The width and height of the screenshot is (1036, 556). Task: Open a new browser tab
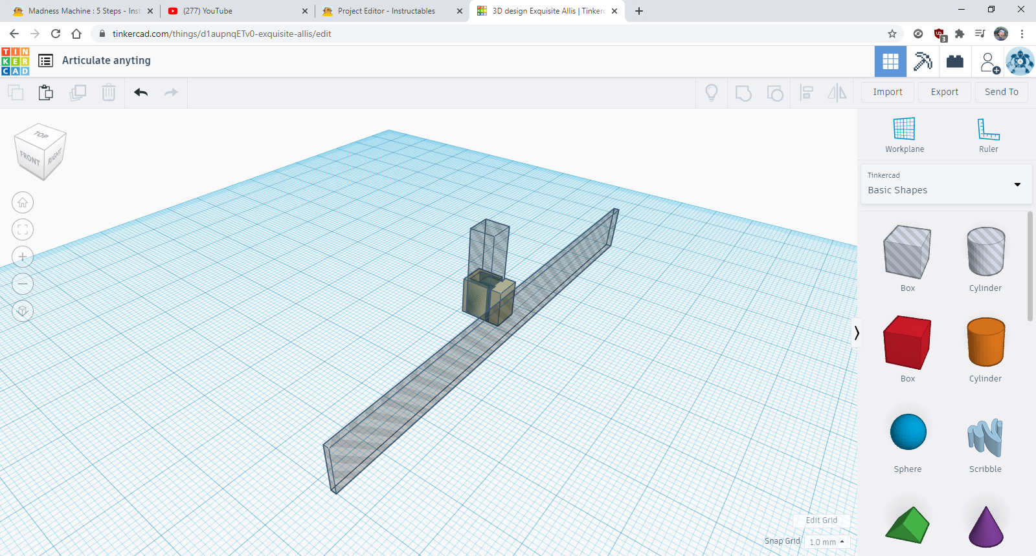[639, 11]
